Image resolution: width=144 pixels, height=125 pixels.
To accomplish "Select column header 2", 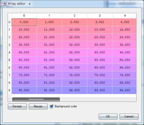I will [x=75, y=15].
